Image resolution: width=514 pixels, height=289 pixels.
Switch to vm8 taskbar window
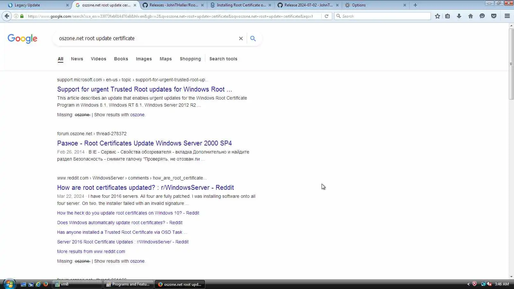click(x=77, y=284)
